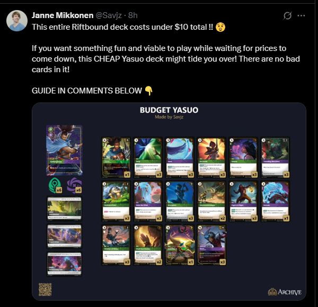Select the large Yasuo legend card

(x=64, y=150)
